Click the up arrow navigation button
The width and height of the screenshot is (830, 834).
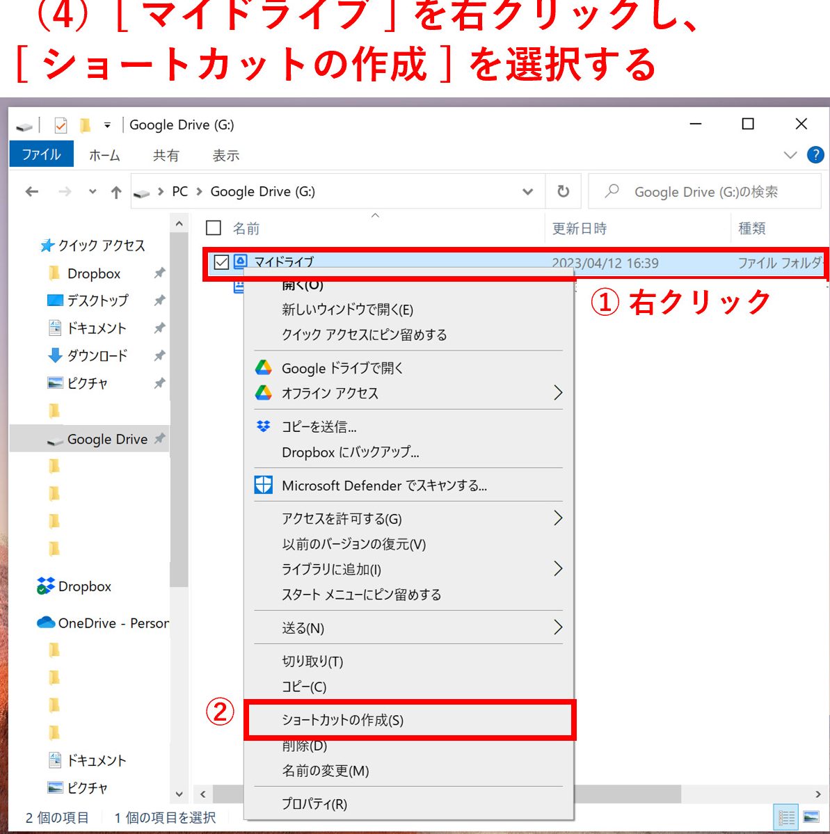[116, 192]
